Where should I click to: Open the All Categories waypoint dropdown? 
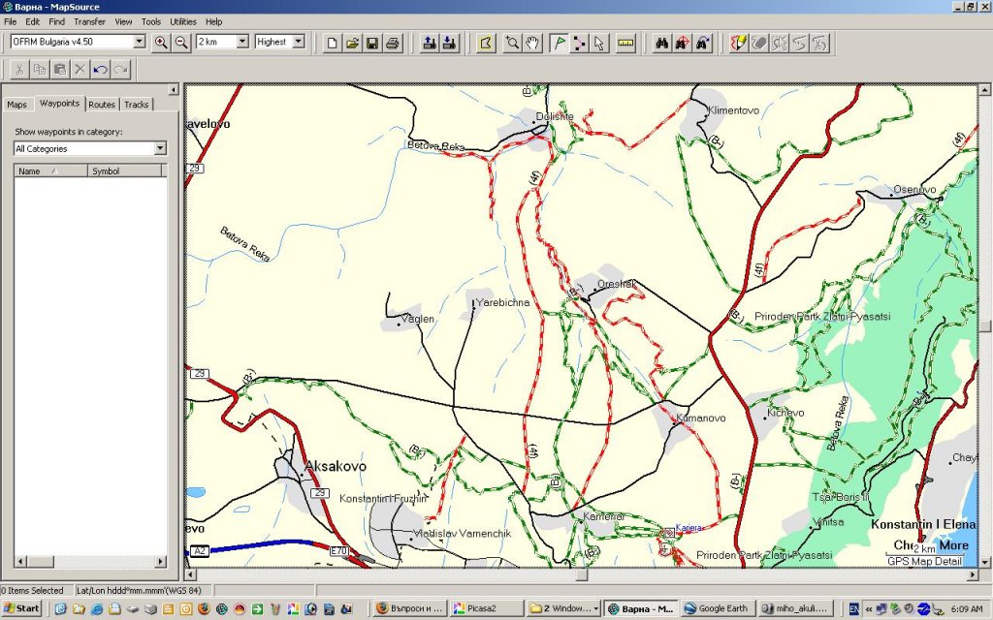[160, 149]
